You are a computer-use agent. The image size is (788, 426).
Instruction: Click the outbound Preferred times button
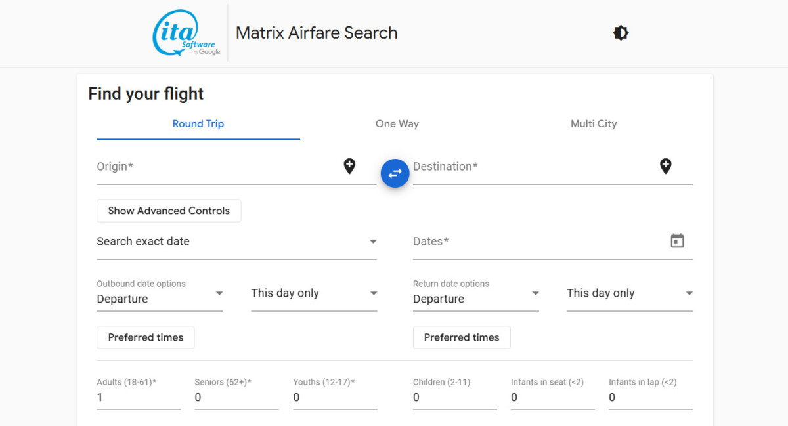tap(146, 337)
